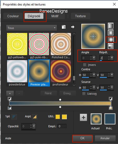The image size is (118, 144).
Task: Toggle the Liaison checkbox
Action: [84, 94]
